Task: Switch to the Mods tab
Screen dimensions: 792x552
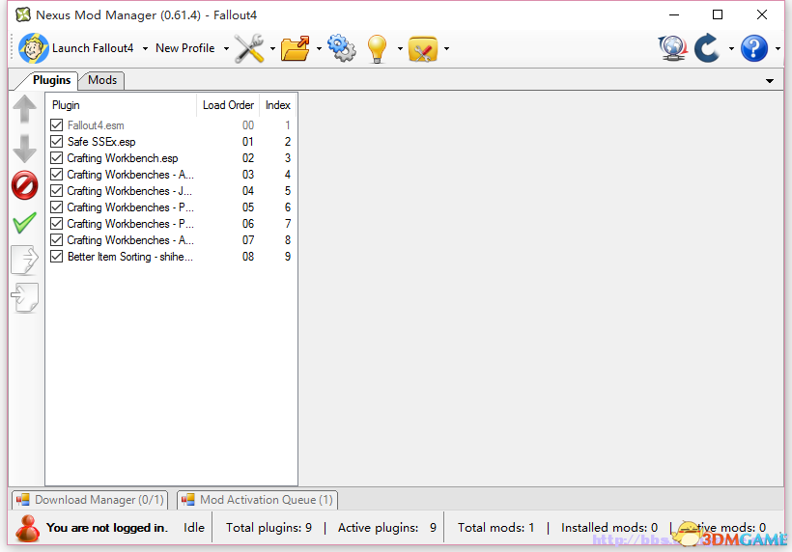Action: click(x=102, y=80)
